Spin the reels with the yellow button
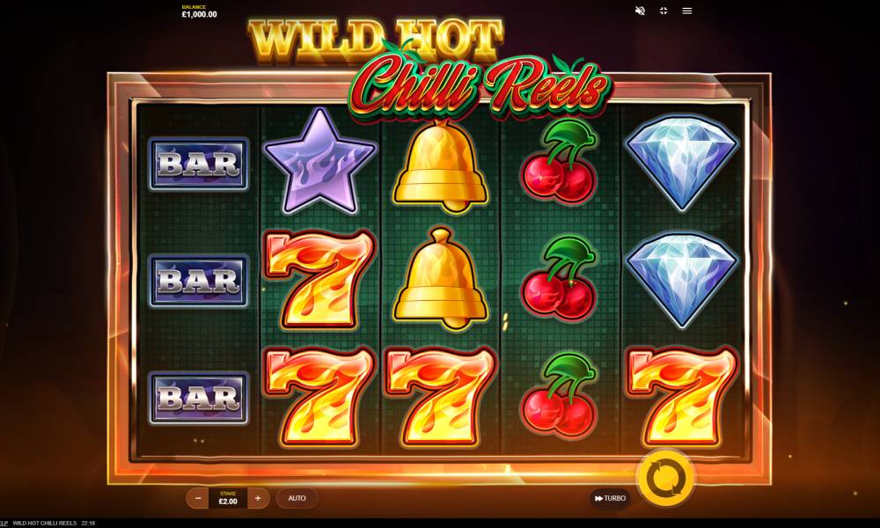Viewport: 880px width, 528px height. tap(665, 479)
